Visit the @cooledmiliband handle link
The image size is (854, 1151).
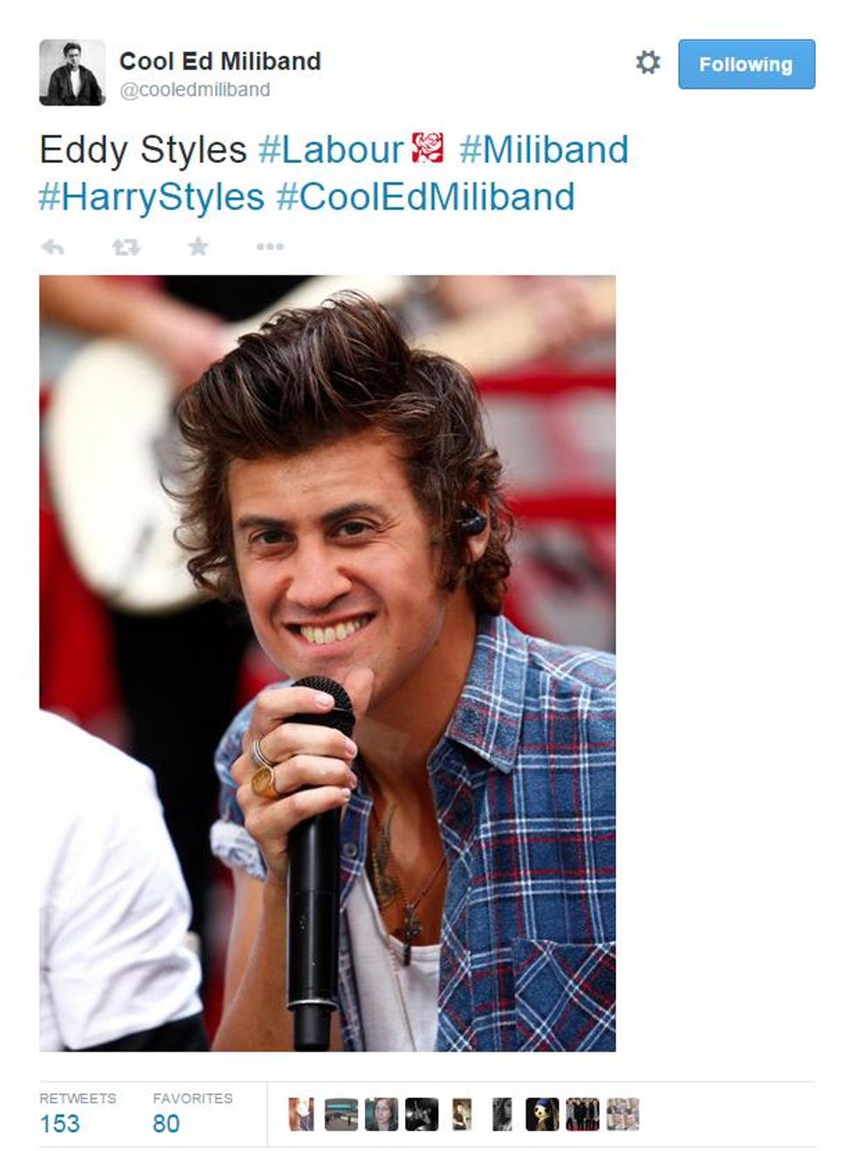pos(195,90)
